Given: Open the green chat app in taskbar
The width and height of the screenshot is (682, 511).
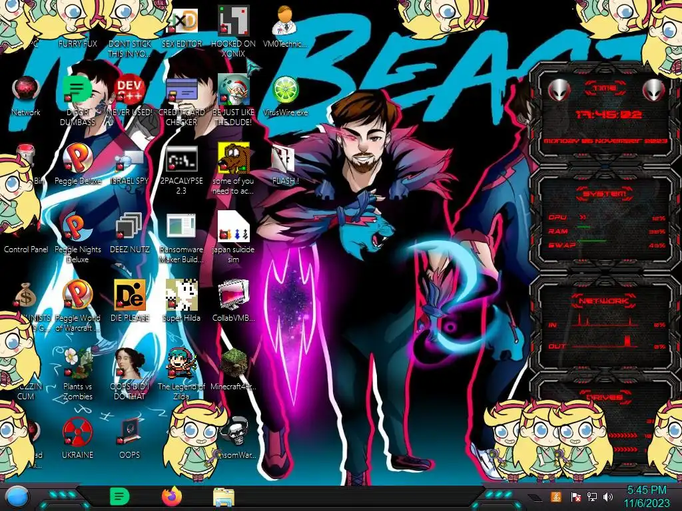Looking at the screenshot, I should pos(119,497).
